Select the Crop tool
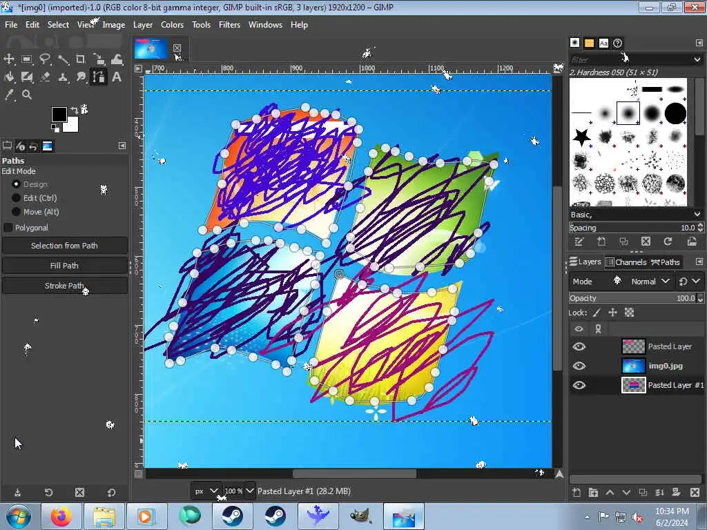Viewport: 707px width, 530px height. coord(80,59)
